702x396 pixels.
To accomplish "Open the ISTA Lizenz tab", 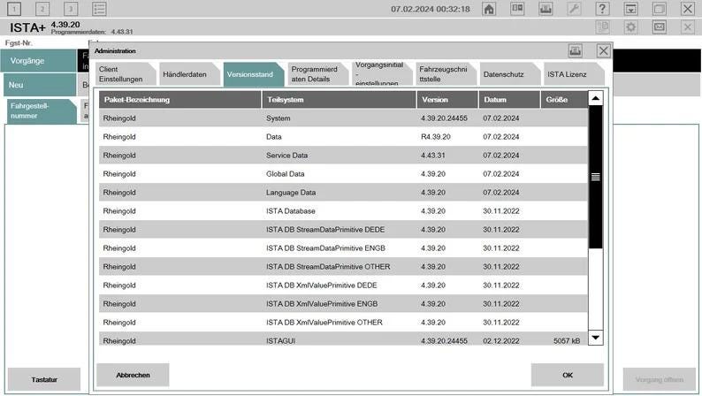I will (574, 74).
